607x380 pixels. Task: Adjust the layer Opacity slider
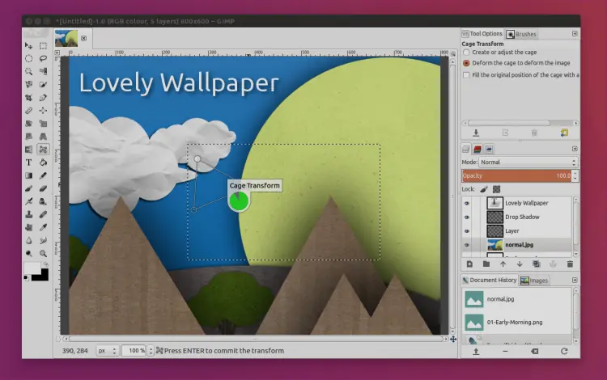point(518,175)
